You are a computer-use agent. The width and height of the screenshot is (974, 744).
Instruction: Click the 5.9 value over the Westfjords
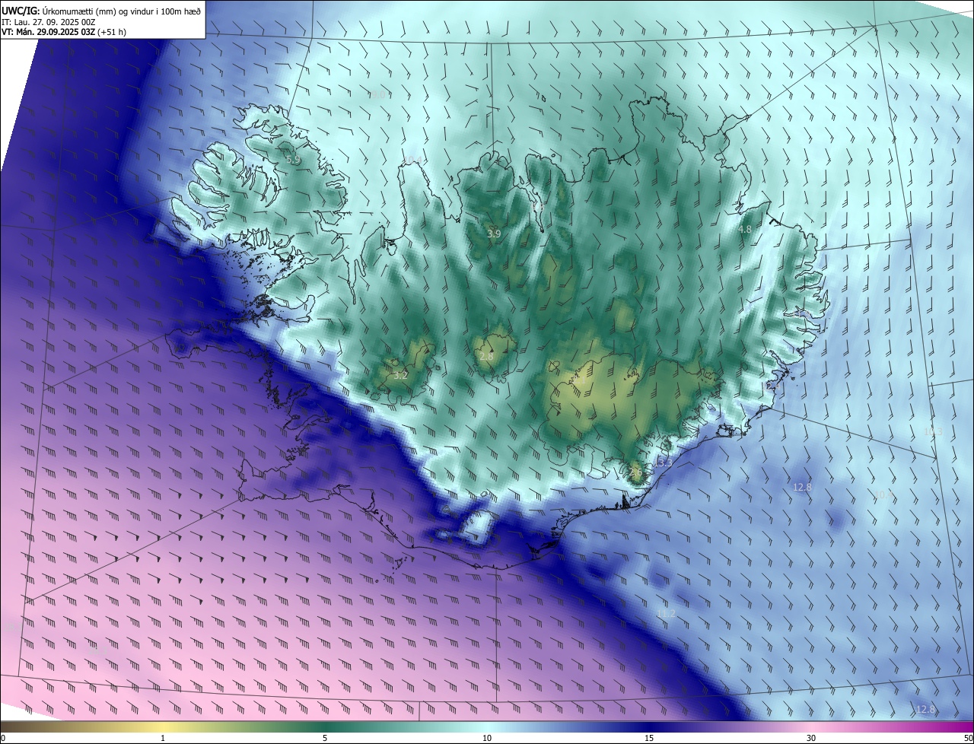pos(294,161)
